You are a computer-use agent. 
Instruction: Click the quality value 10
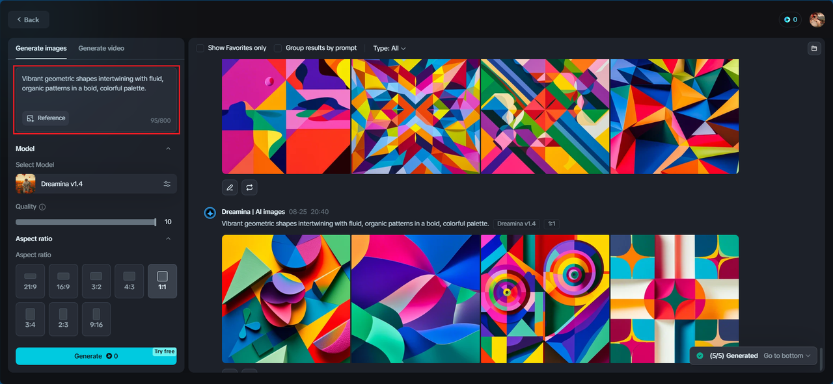coord(168,222)
